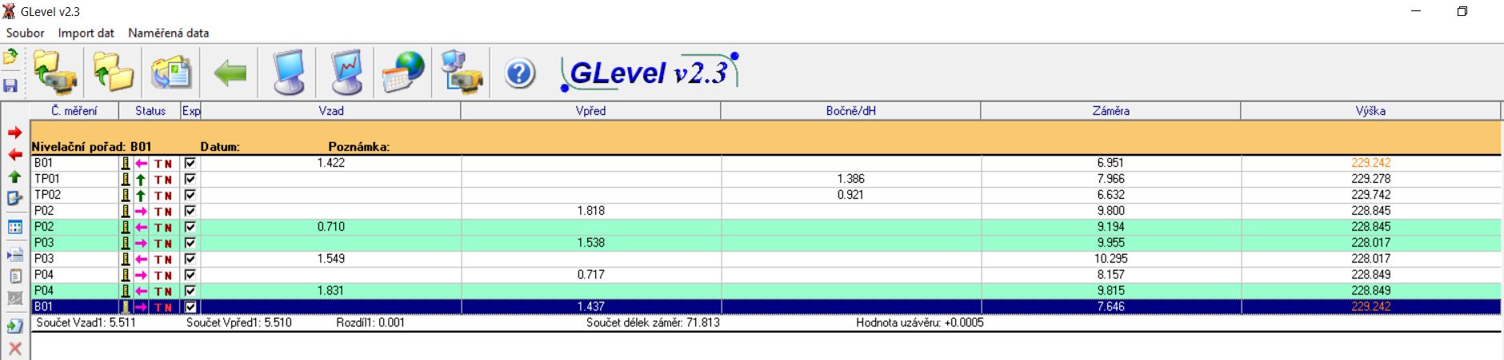Click the Výška column header
Screen dimensions: 1504x360
(1370, 111)
